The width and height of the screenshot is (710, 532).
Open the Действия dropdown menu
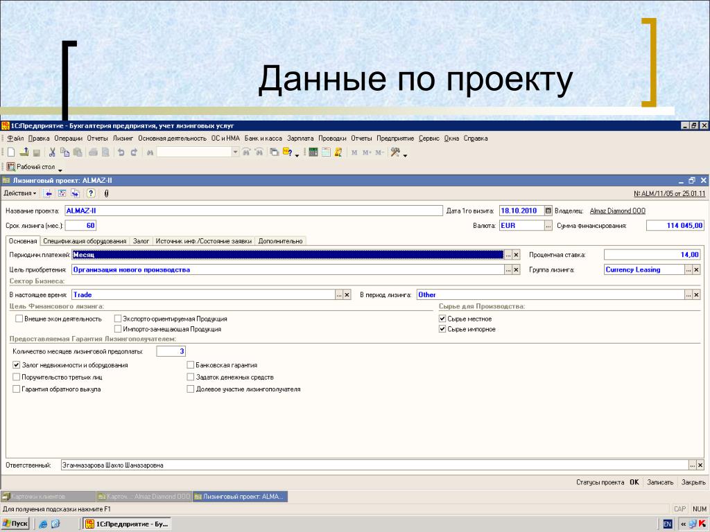pyautogui.click(x=20, y=194)
